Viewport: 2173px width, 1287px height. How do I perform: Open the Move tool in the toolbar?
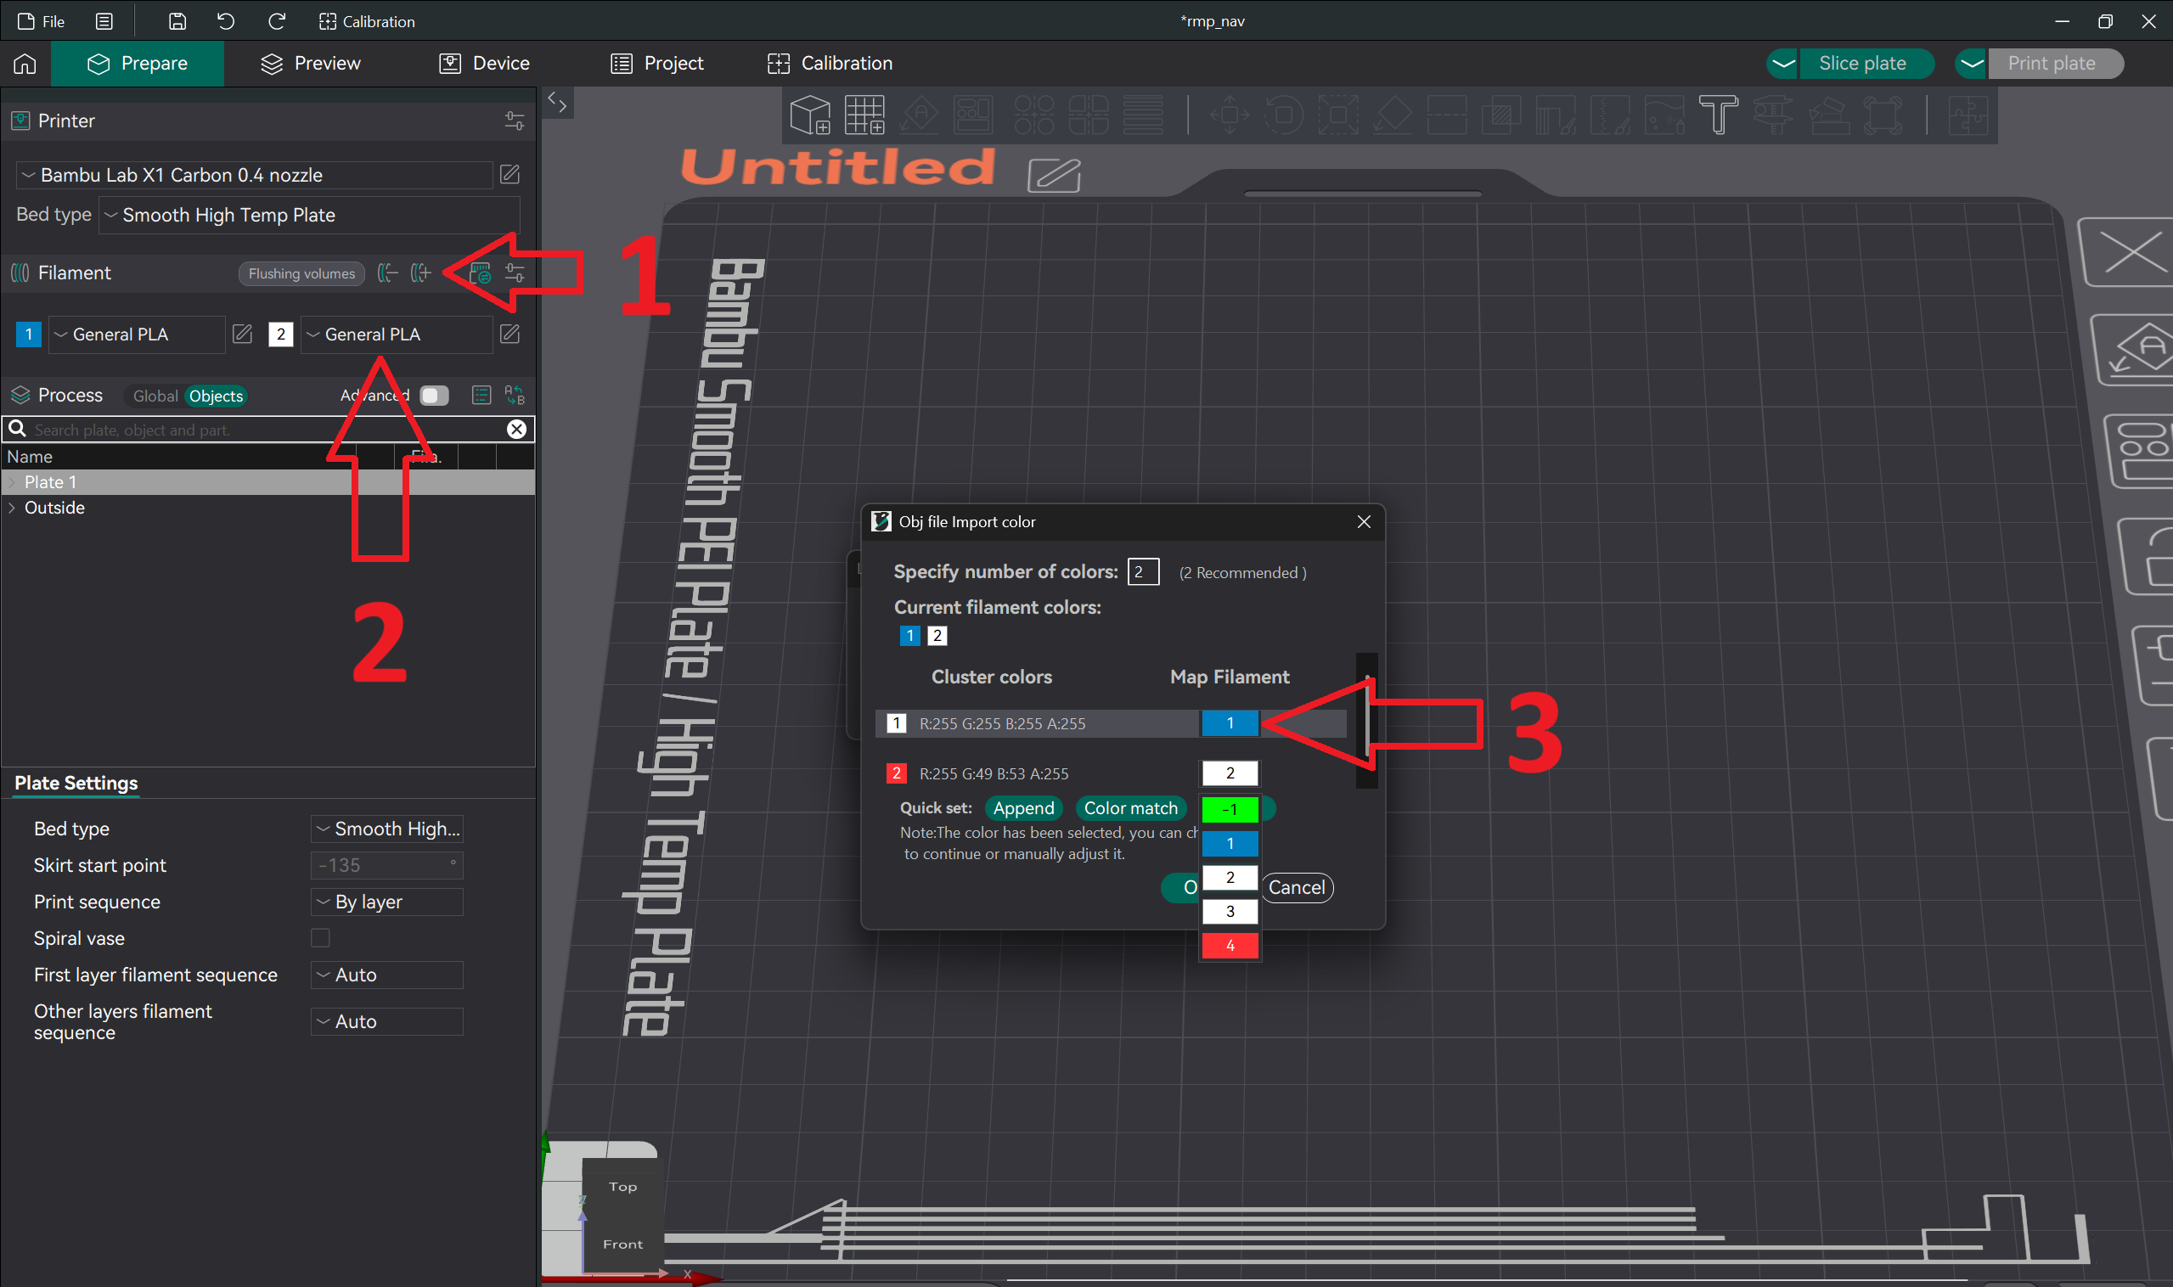[x=1232, y=115]
